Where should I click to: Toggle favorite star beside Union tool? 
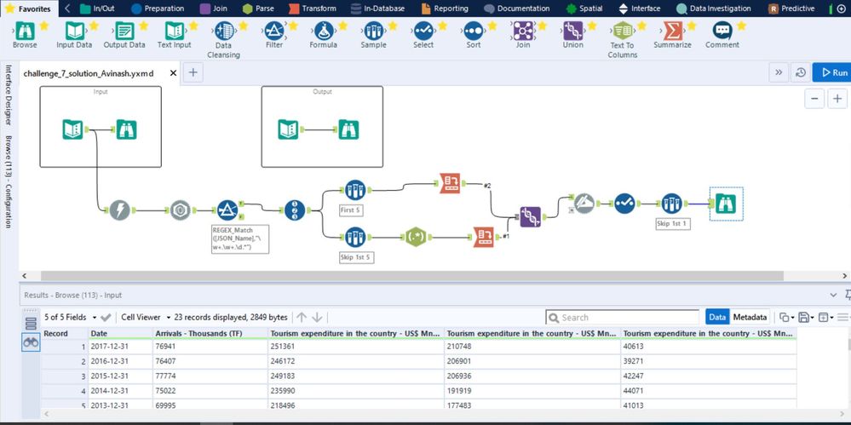[x=592, y=26]
